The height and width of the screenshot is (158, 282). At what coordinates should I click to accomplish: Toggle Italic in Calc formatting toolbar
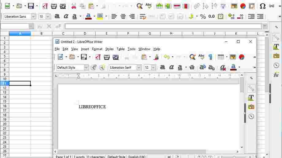(66, 16)
